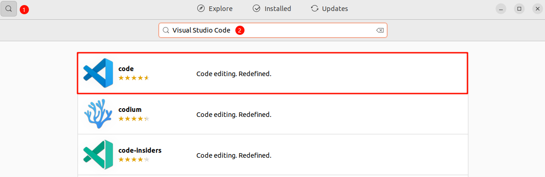The image size is (545, 177).
Task: Clear the search field with the backspace icon
Action: 379,30
